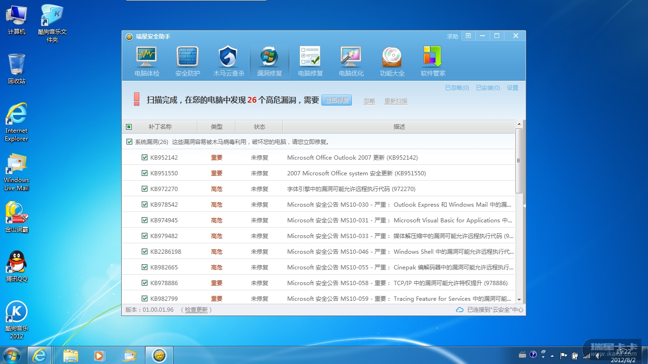Toggle the 系统漏洞(26) group checkbox
The image size is (648, 364).
[x=129, y=142]
